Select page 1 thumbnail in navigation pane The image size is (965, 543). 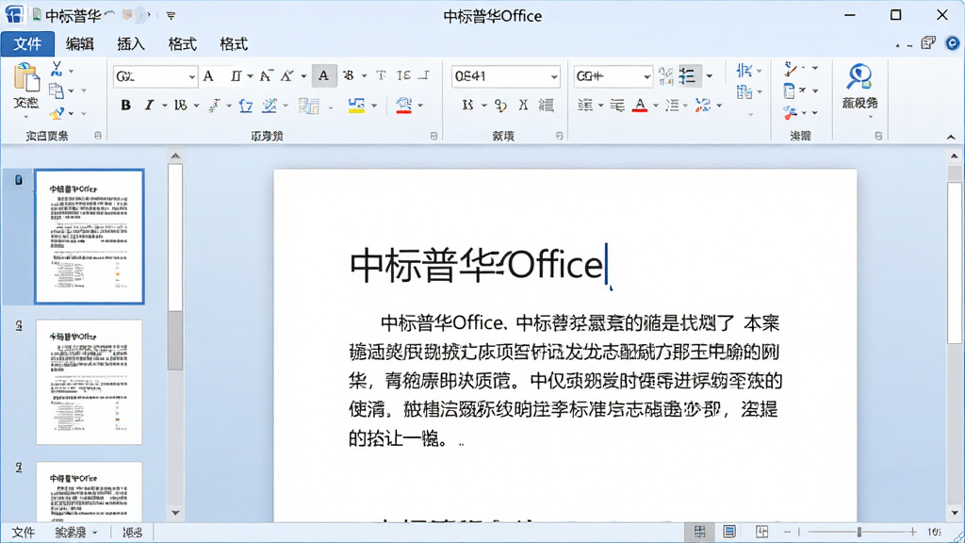pyautogui.click(x=90, y=237)
